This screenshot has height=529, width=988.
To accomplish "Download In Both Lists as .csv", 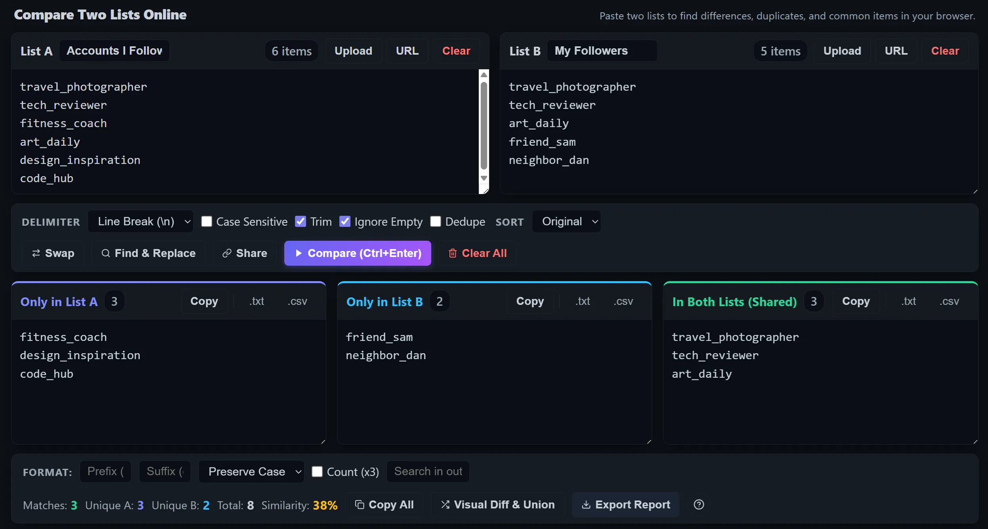I will (949, 301).
